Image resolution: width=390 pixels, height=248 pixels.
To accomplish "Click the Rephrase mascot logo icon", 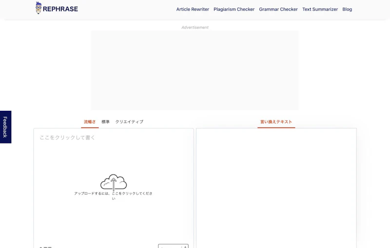I will 39,8.
